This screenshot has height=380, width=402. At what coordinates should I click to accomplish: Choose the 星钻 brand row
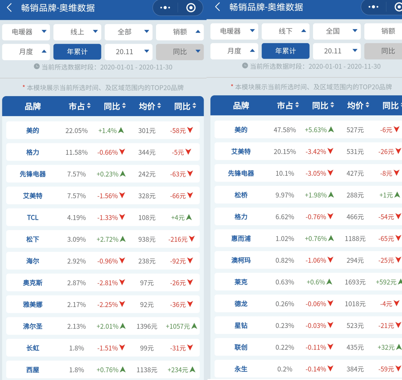point(308,325)
